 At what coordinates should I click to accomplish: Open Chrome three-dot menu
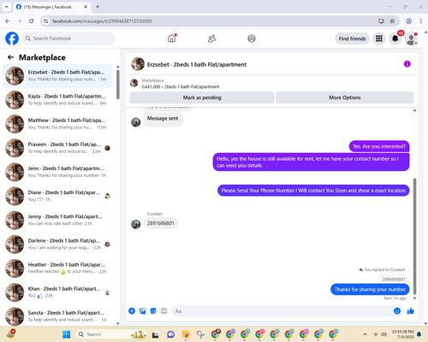tap(421, 21)
